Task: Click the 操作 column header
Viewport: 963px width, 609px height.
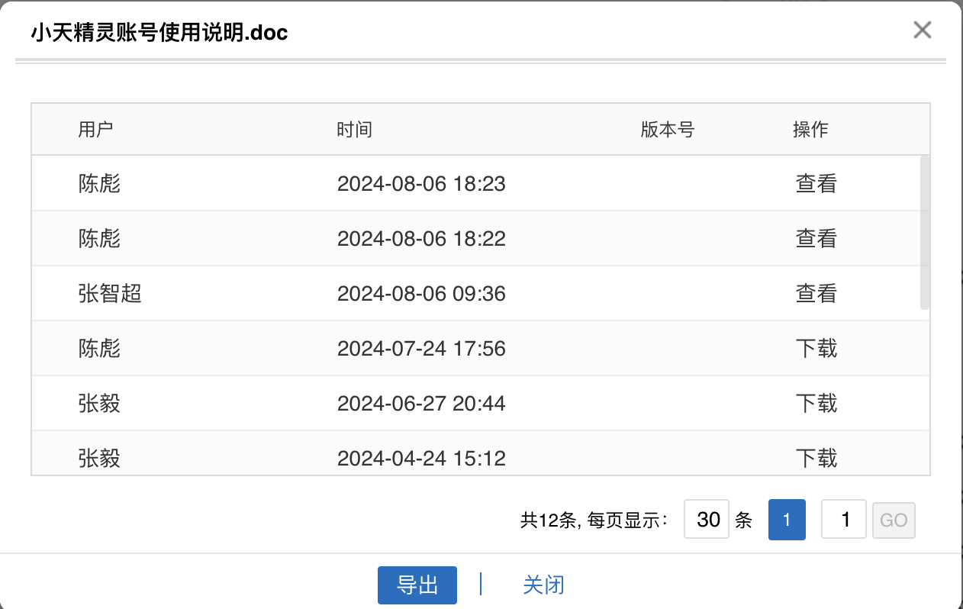Action: [x=810, y=130]
